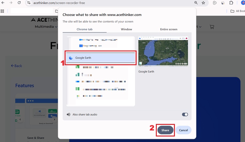Click previous arrow in Features carousel
Image resolution: width=245 pixels, height=142 pixels.
click(20, 119)
